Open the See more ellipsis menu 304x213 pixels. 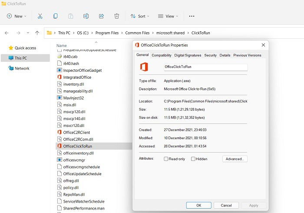pos(192,16)
